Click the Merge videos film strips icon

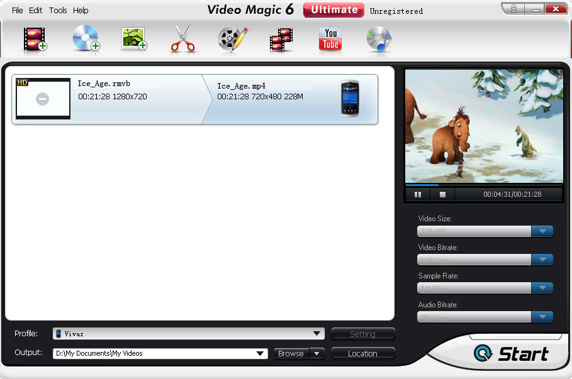point(281,39)
